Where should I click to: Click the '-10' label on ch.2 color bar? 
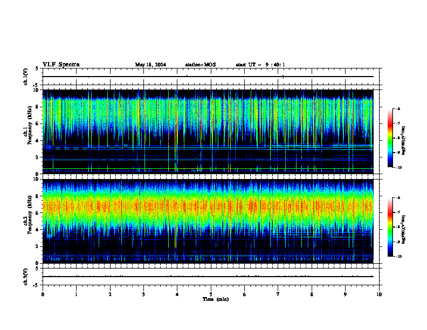tap(398, 257)
